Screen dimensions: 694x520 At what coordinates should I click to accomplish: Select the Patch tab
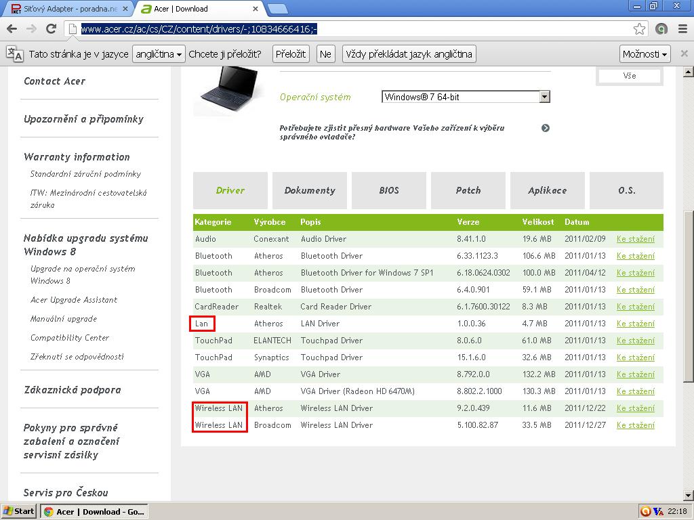468,190
